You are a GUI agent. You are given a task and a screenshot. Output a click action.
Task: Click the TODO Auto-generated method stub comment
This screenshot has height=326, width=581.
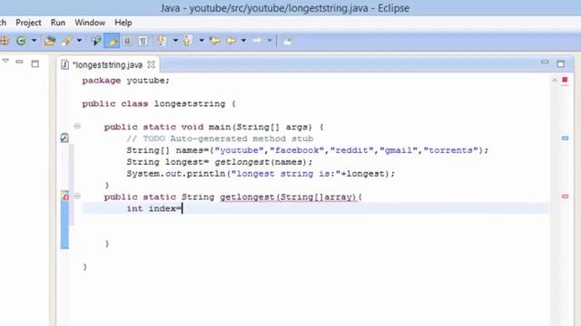coord(220,139)
